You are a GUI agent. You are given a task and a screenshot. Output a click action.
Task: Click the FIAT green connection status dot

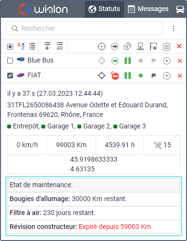pos(140,76)
